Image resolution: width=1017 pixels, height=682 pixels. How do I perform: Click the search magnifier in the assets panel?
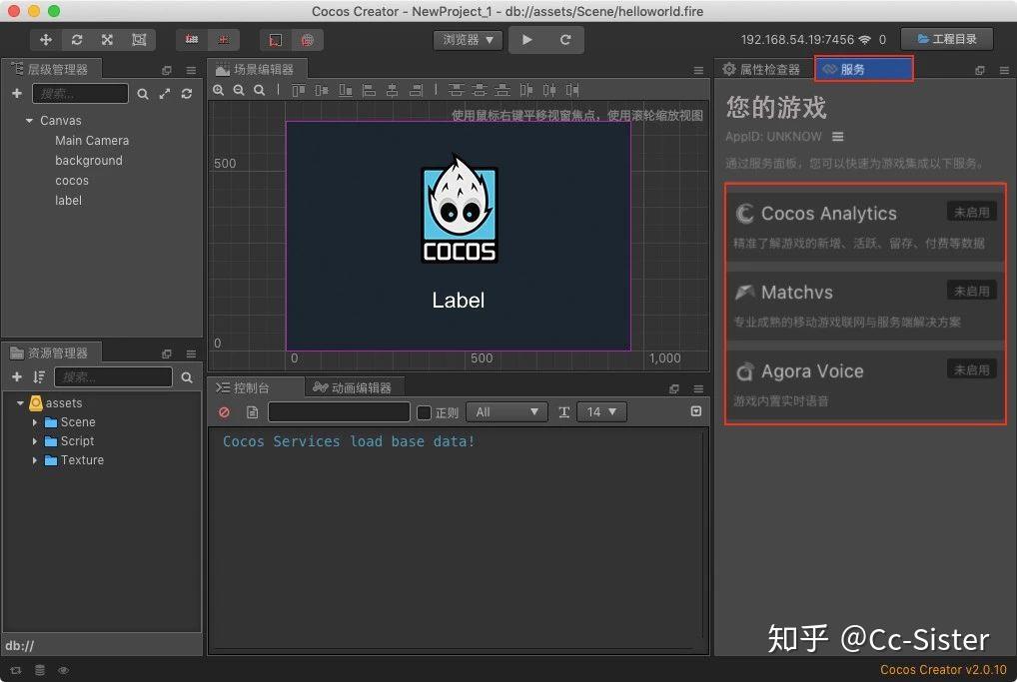point(187,377)
